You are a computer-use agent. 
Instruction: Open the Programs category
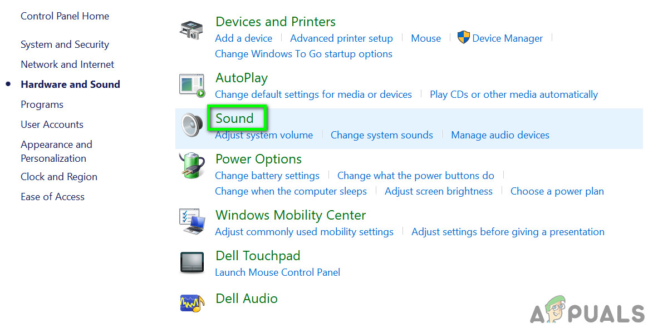[42, 105]
